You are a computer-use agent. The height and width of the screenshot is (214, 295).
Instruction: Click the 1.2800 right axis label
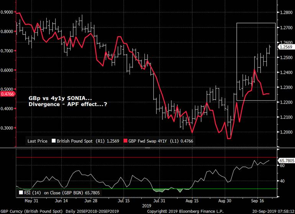click(x=286, y=12)
